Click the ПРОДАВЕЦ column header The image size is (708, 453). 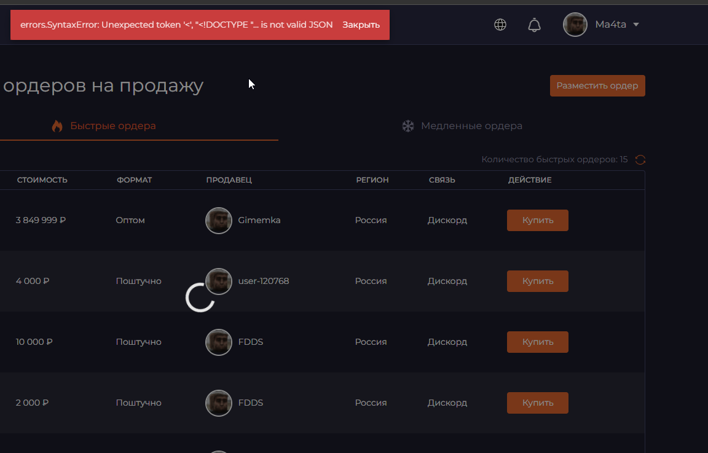coord(229,179)
